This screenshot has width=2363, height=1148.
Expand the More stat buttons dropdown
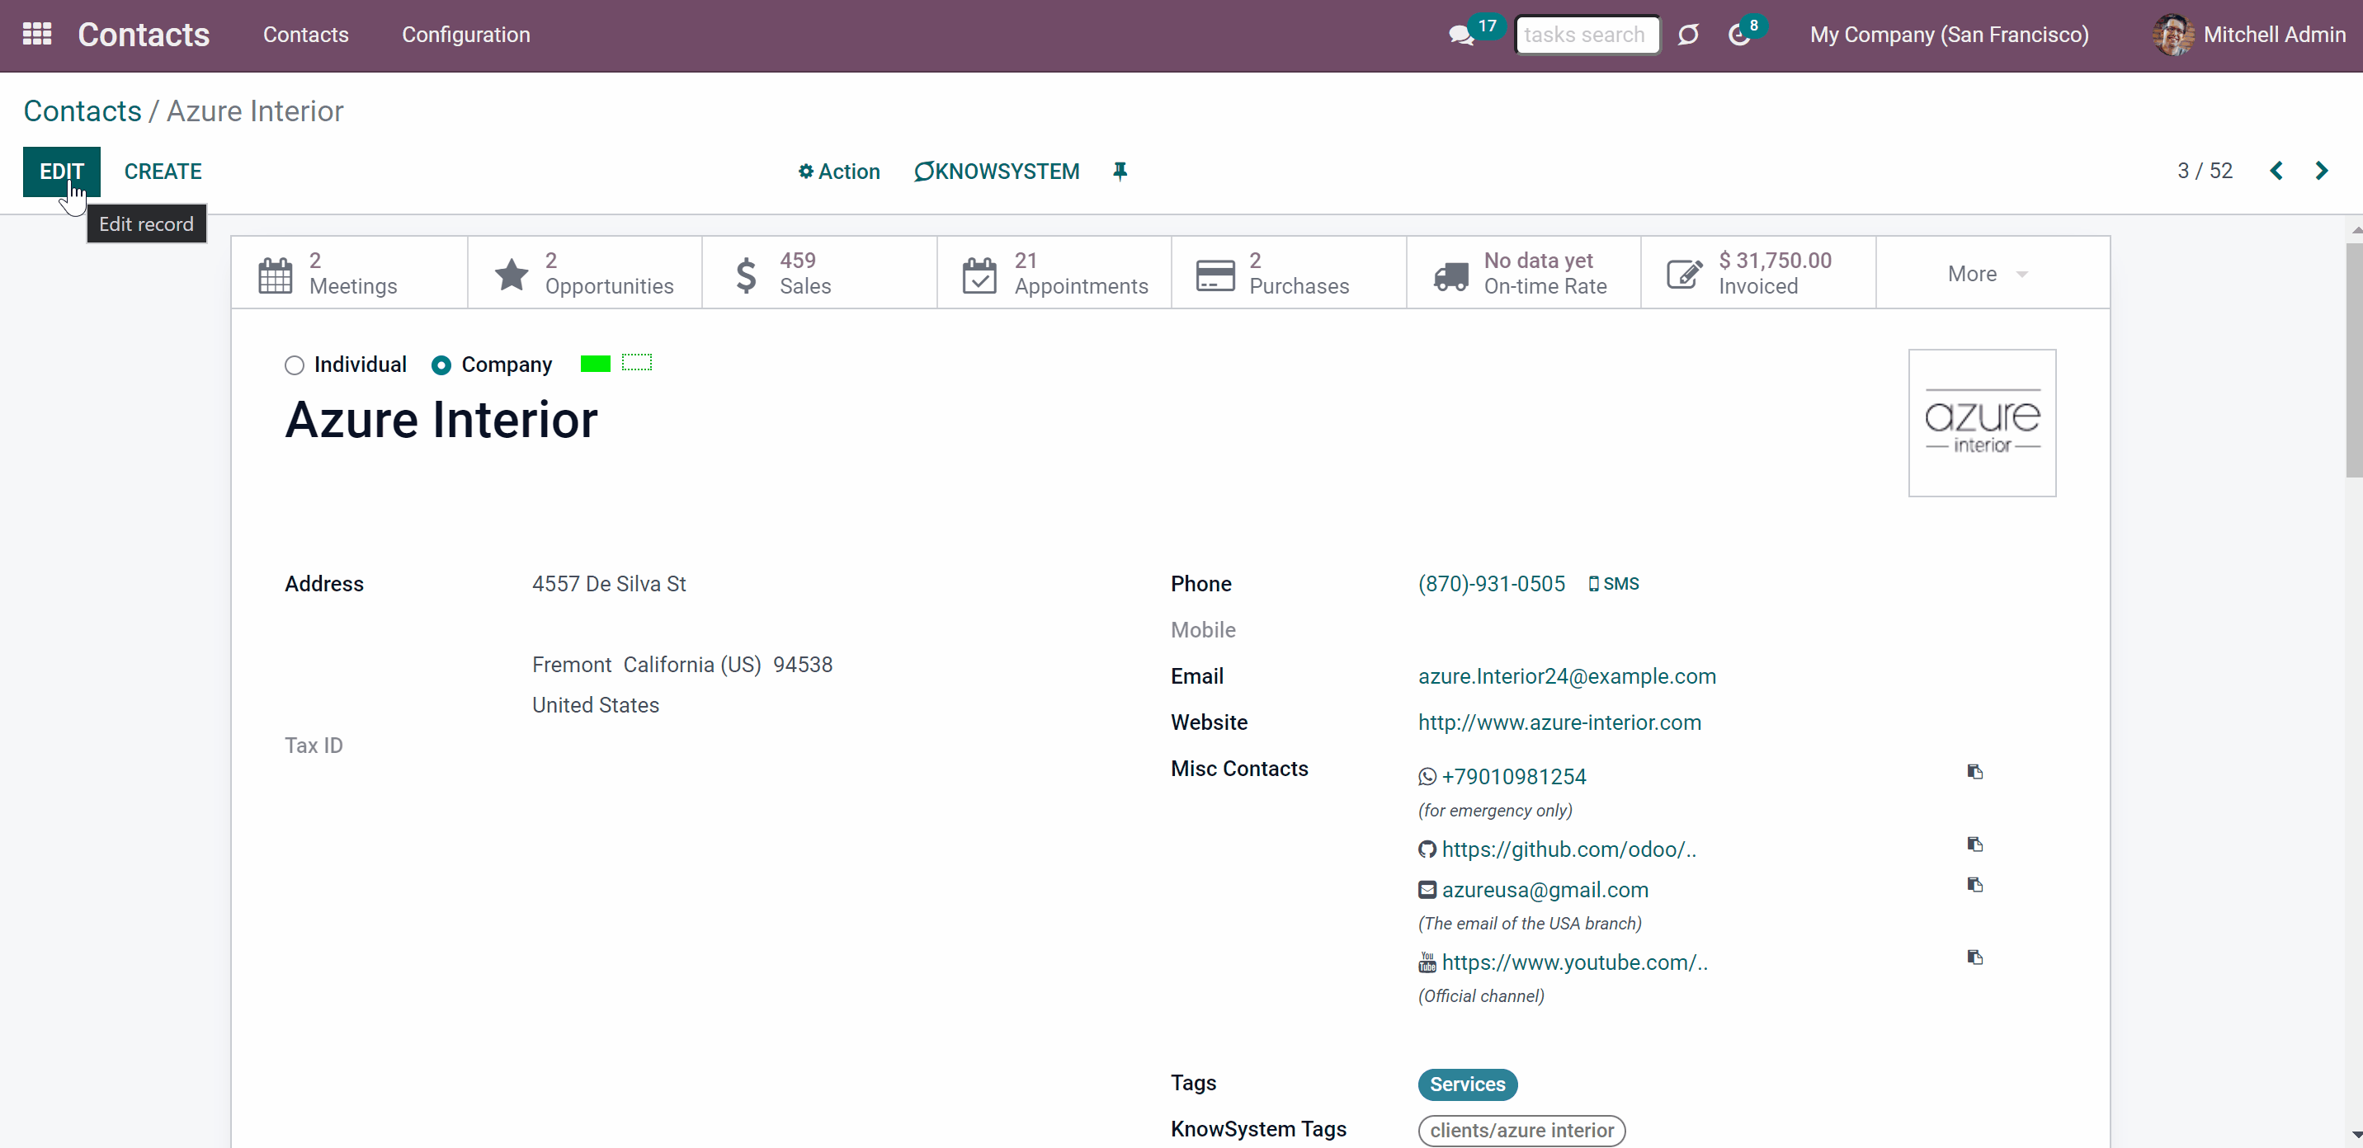(x=1993, y=274)
